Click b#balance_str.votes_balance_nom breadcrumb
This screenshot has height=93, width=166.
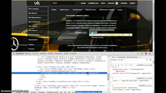pos(89,92)
